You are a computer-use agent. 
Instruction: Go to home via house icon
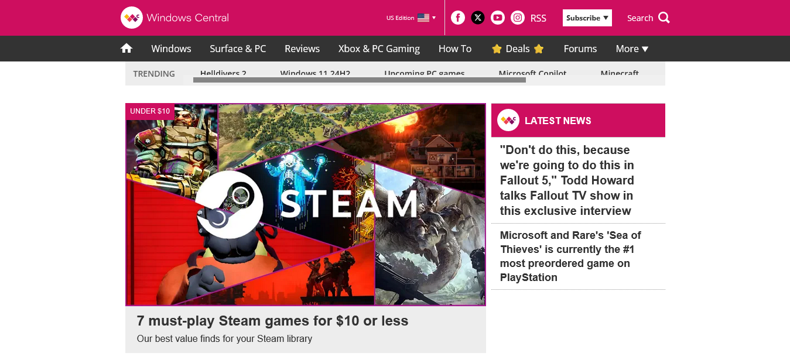point(126,49)
